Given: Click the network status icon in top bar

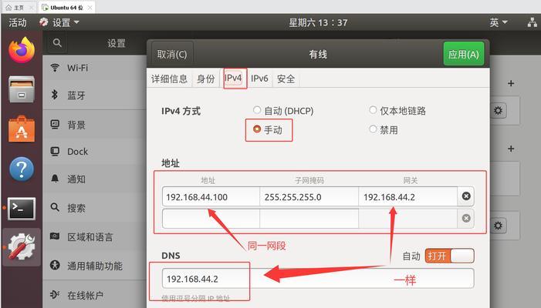Looking at the screenshot, I should pos(532,22).
